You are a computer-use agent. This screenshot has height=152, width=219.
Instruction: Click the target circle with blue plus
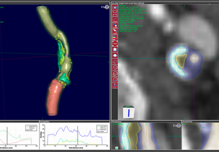[x=115, y=80]
